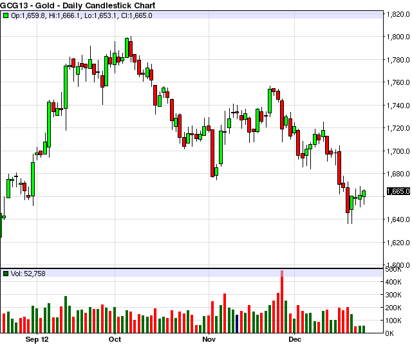This screenshot has width=412, height=345.
Task: Click the 400K volume axis label
Action: point(393,282)
